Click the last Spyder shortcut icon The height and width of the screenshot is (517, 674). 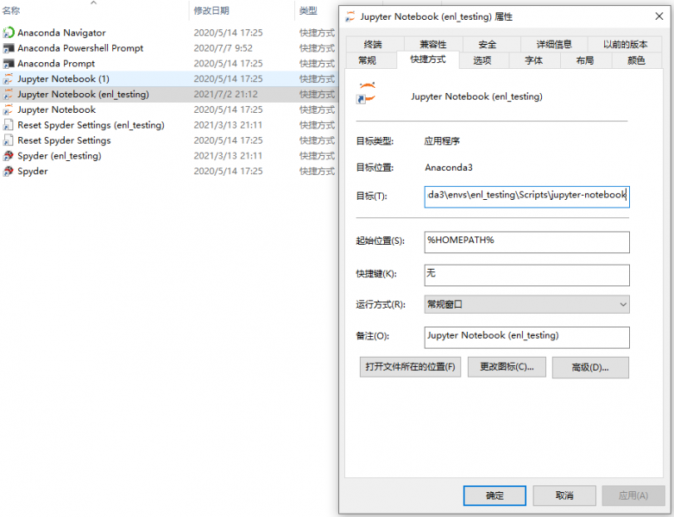tap(9, 171)
